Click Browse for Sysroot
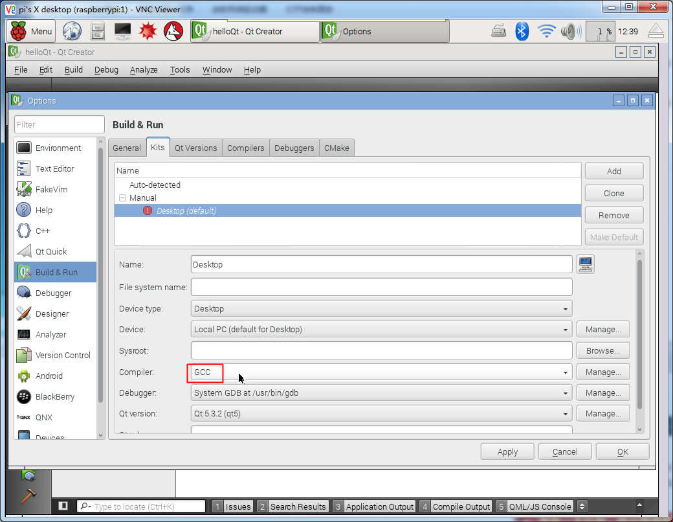This screenshot has width=673, height=522. [x=603, y=350]
